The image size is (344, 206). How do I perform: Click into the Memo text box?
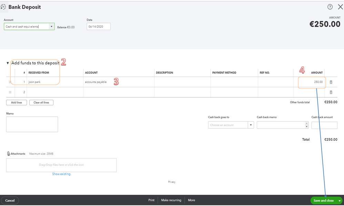coord(32,124)
